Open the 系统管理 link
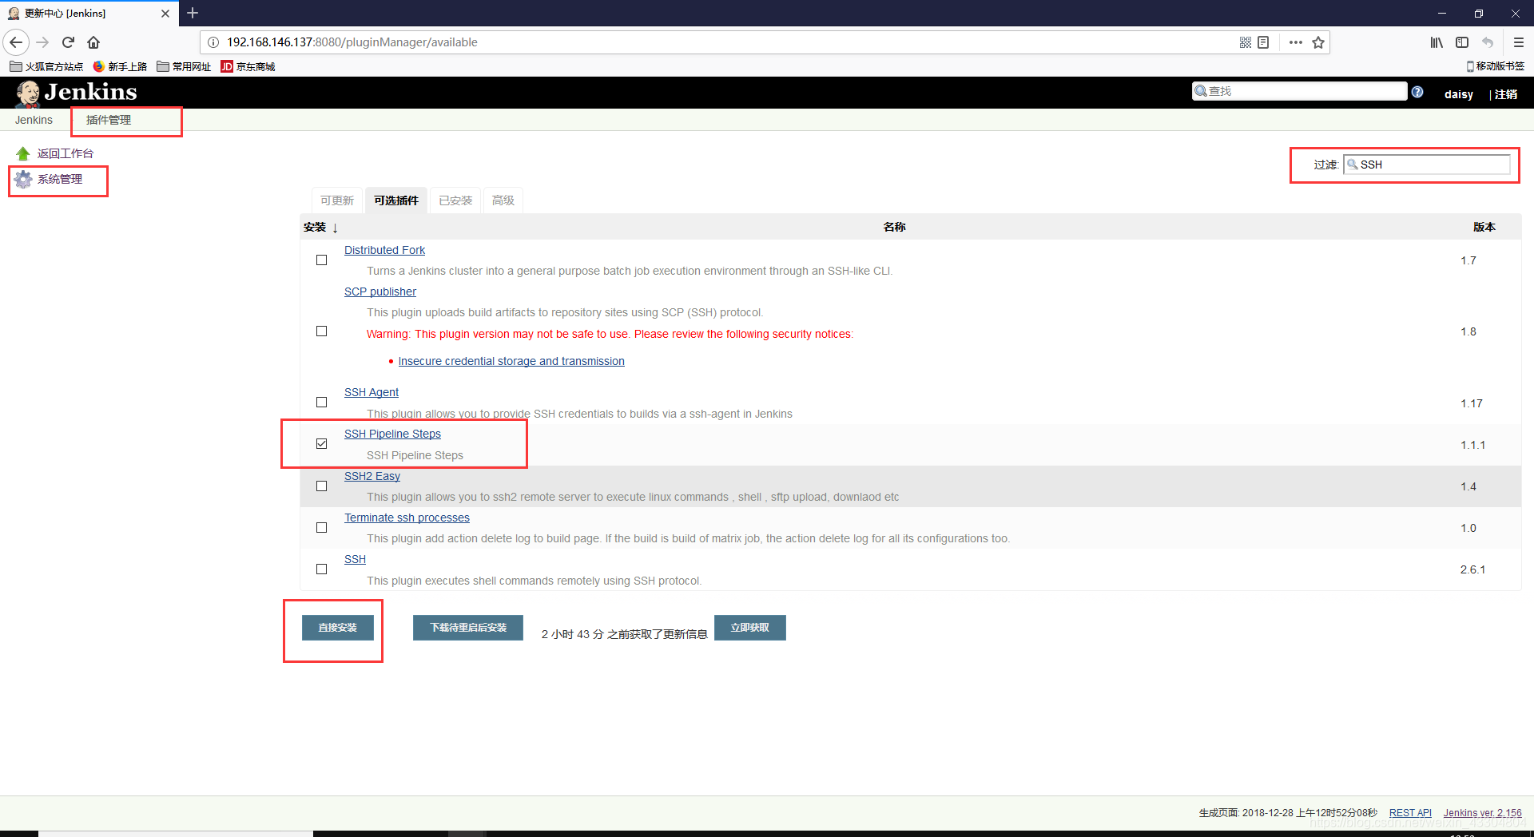 [60, 179]
